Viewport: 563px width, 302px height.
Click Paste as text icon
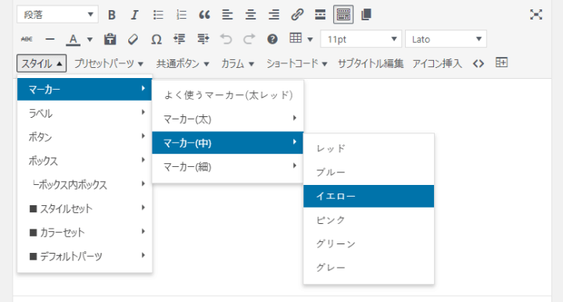point(110,39)
